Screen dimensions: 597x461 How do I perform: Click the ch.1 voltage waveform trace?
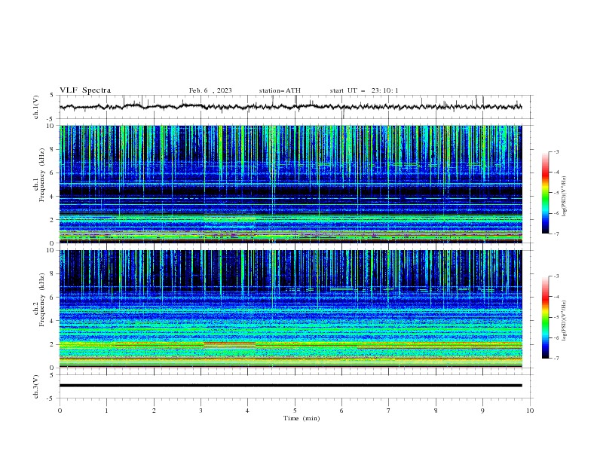(x=290, y=107)
